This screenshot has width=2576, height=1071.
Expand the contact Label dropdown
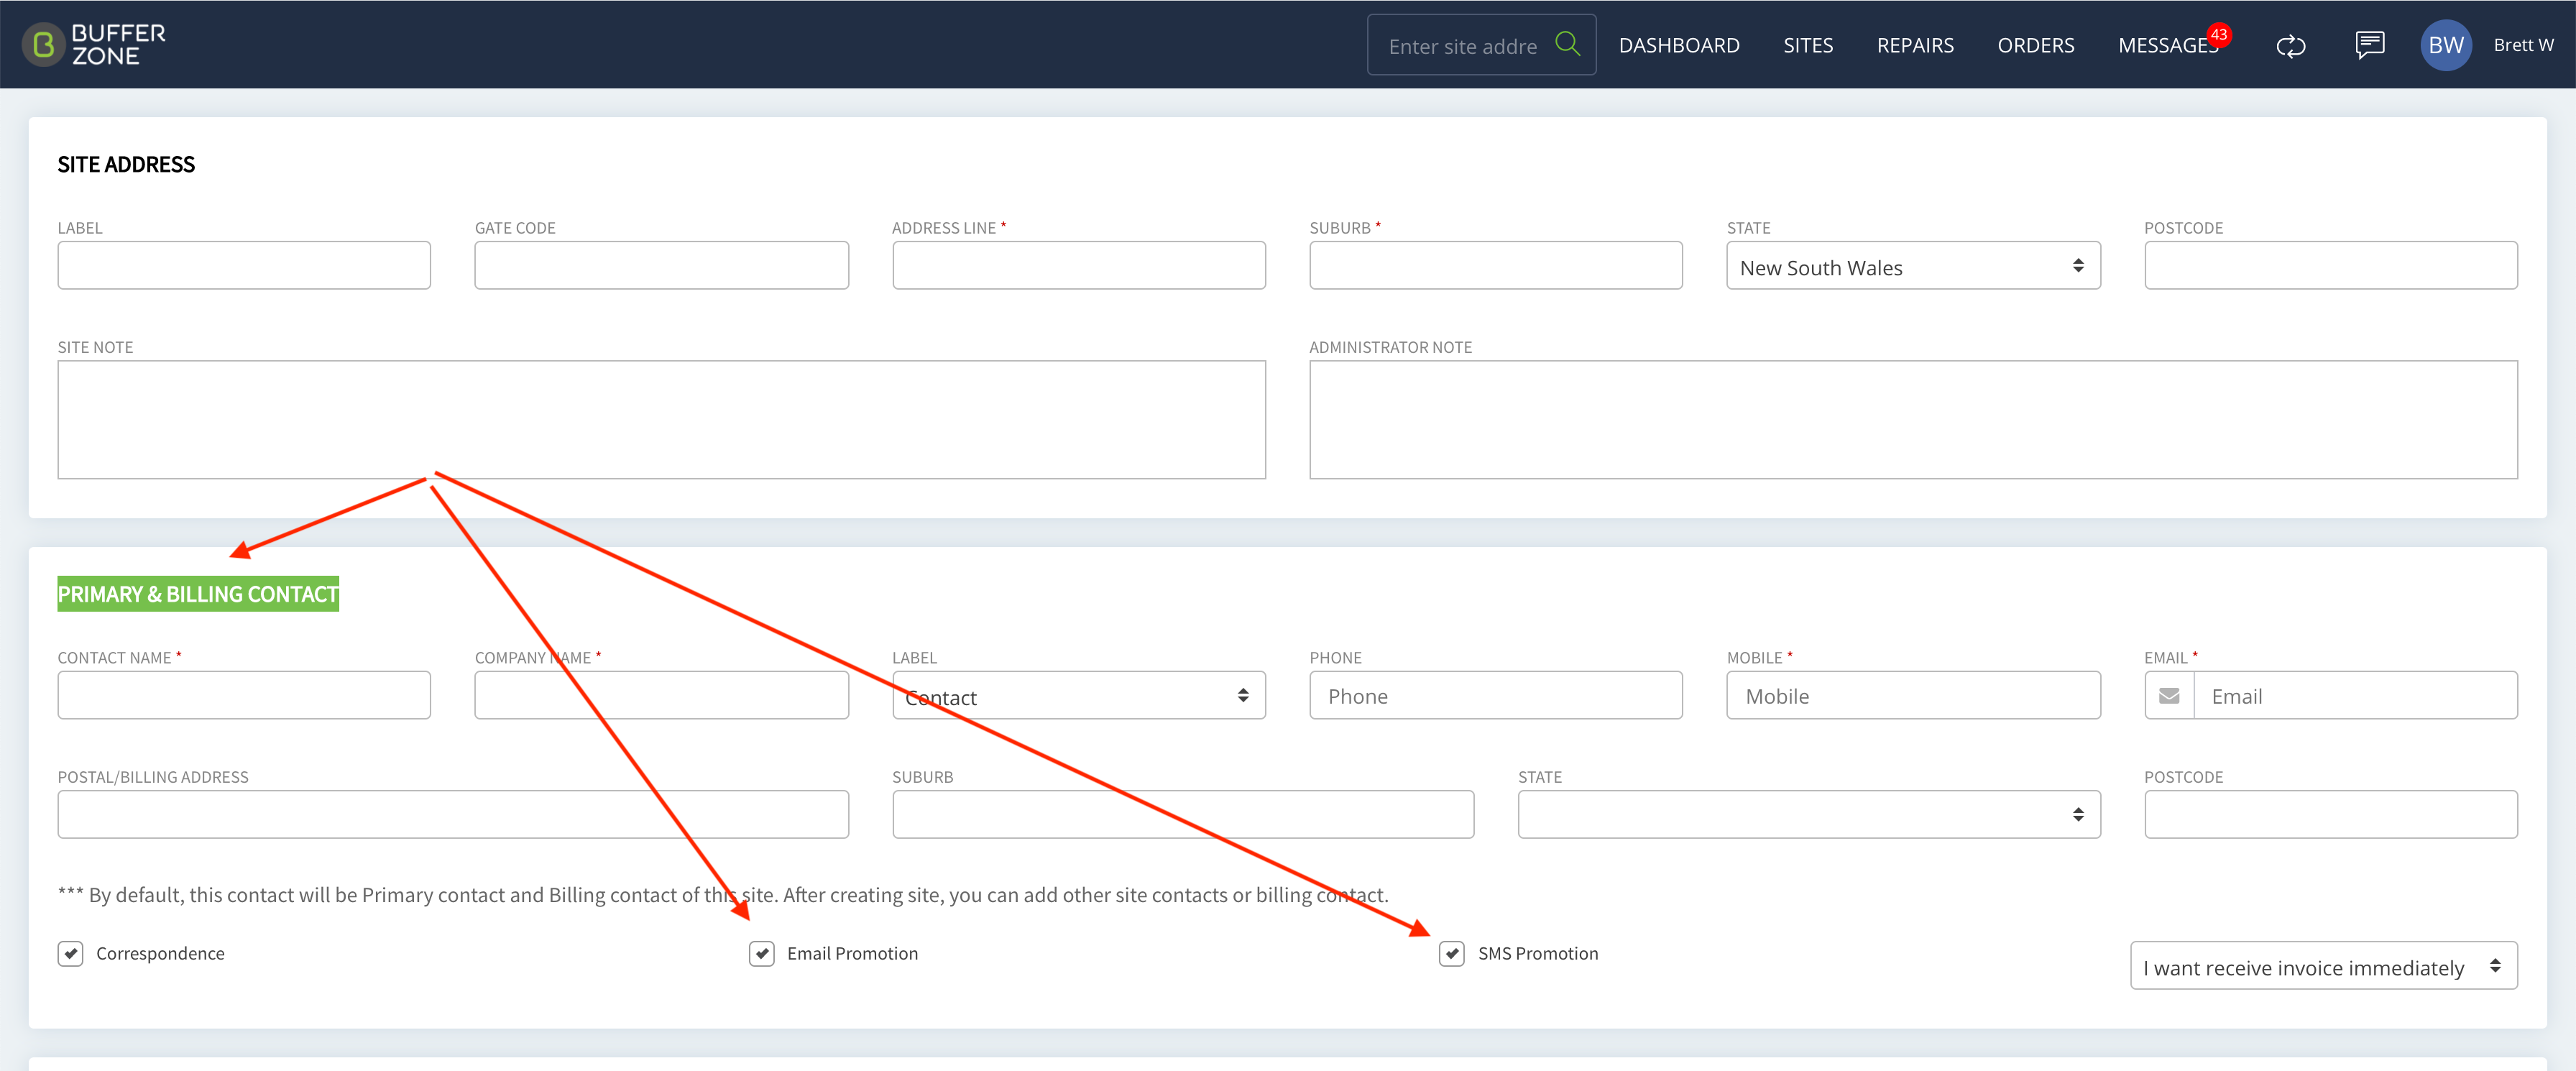tap(1078, 696)
